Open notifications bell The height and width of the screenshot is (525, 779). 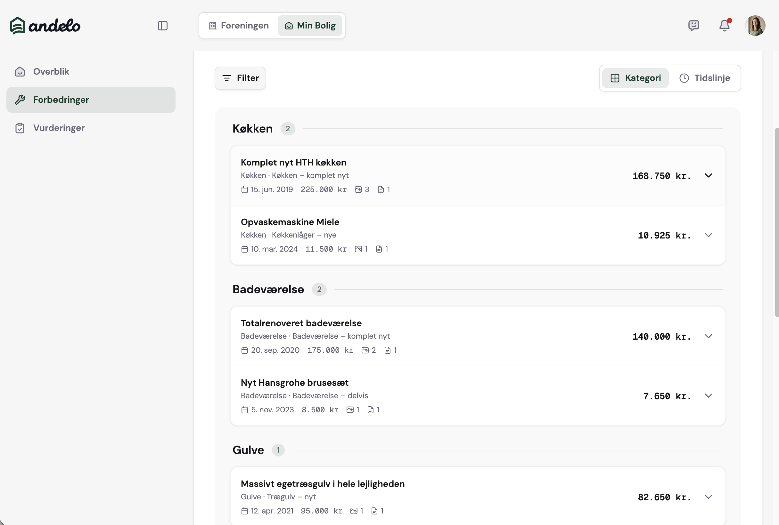tap(724, 26)
